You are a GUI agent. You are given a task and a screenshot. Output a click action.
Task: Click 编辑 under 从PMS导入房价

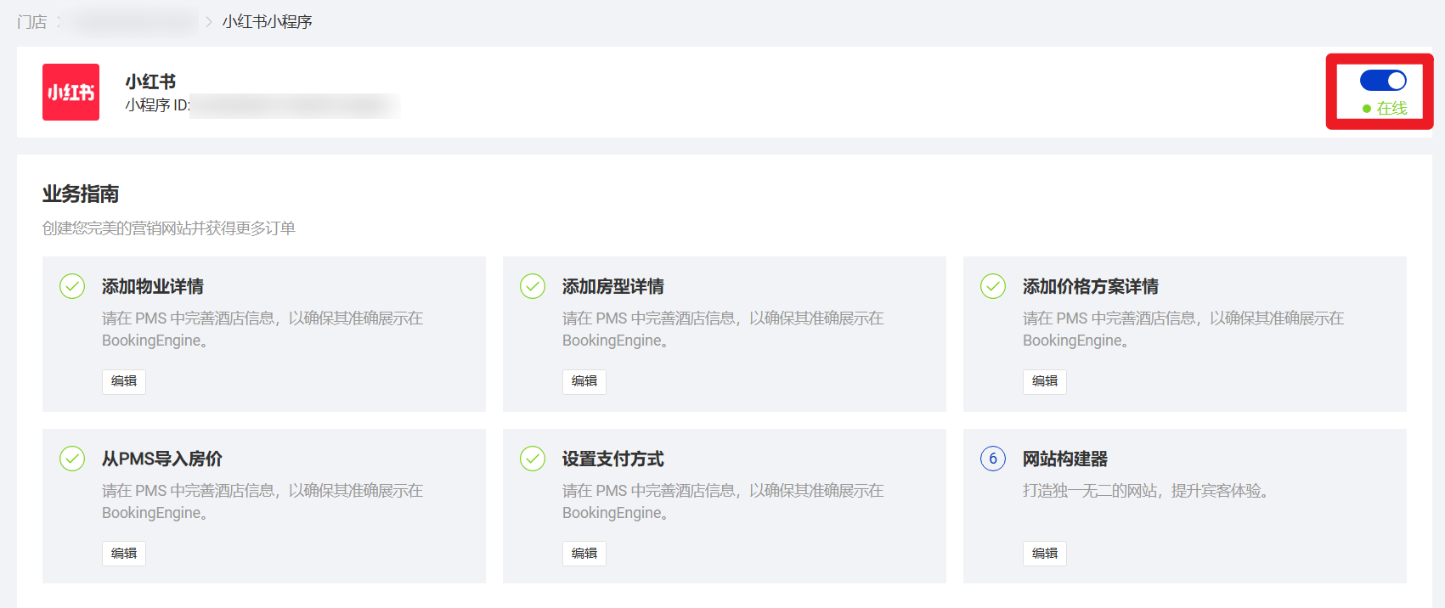(x=124, y=554)
